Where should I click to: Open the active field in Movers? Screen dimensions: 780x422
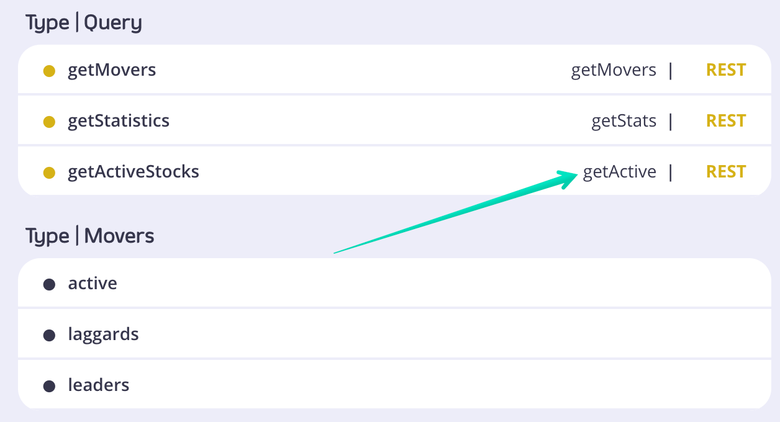pos(93,284)
